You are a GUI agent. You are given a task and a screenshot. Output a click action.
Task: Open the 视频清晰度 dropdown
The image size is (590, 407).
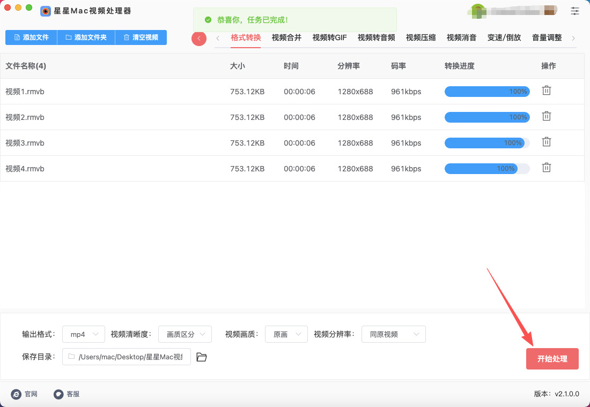[x=185, y=334]
